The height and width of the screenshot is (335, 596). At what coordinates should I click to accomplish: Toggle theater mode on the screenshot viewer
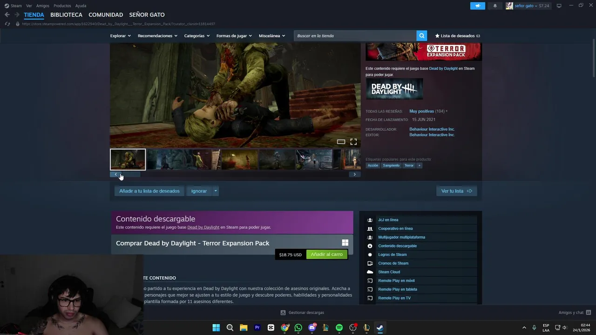pos(341,142)
